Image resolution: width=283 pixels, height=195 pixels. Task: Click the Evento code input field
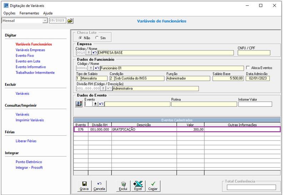(89, 104)
